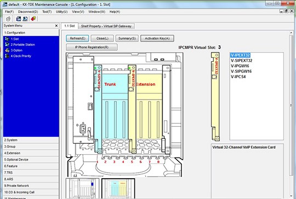Expand the 1.Configuration section
The image size is (296, 199).
31,33
